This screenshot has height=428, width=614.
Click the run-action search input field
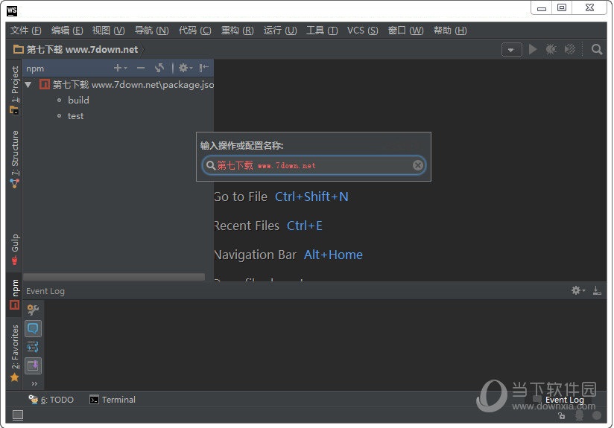pyautogui.click(x=313, y=165)
